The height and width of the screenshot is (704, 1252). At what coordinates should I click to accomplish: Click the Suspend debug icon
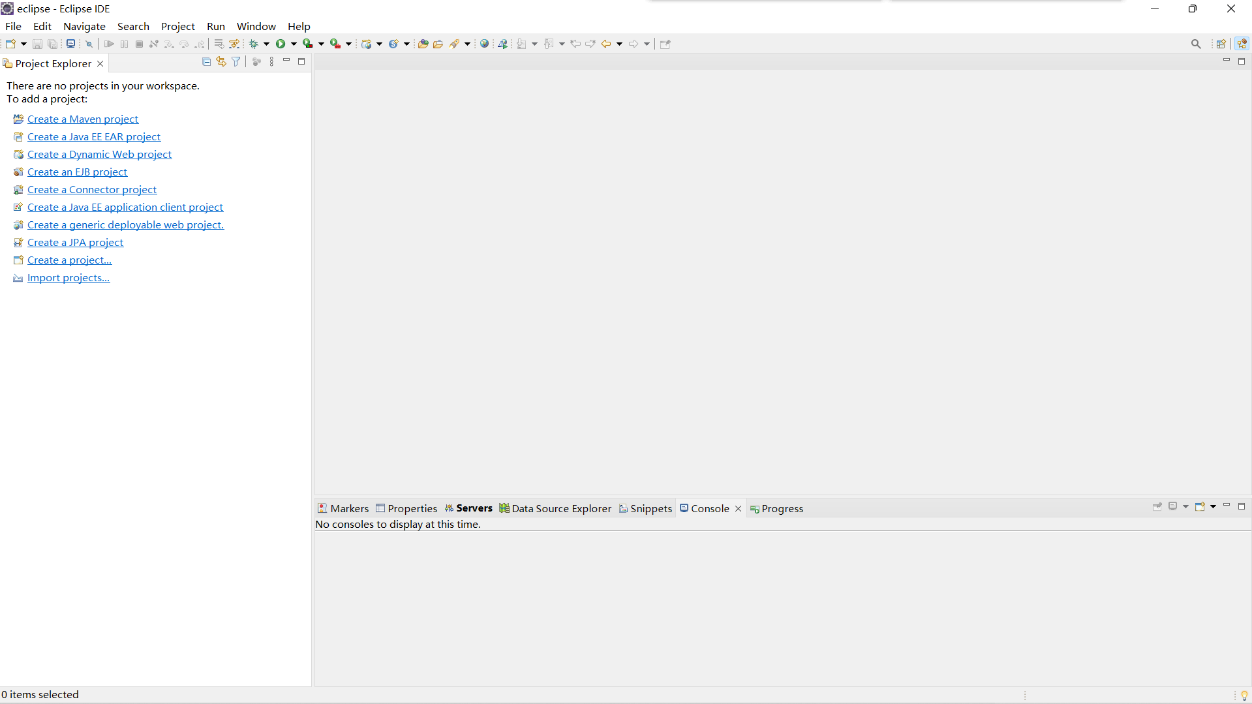(124, 44)
